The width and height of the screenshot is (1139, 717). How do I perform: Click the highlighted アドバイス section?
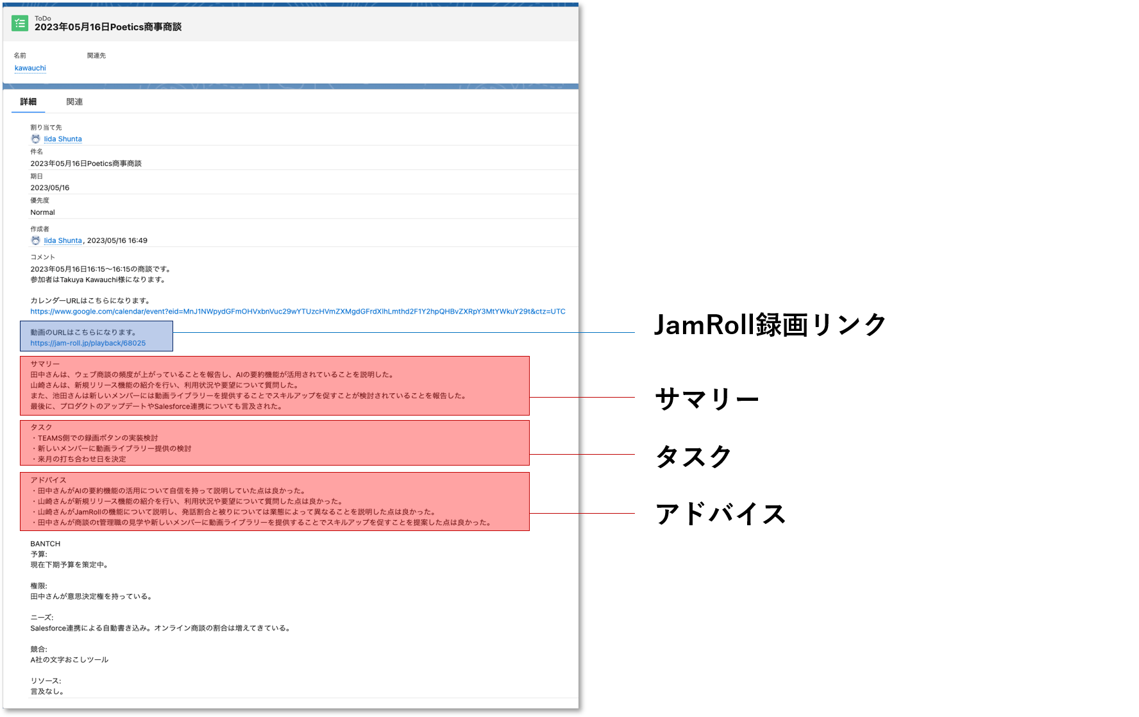[276, 501]
